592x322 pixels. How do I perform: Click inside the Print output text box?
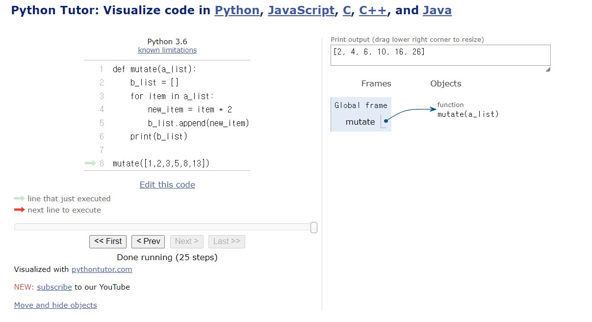coord(440,55)
